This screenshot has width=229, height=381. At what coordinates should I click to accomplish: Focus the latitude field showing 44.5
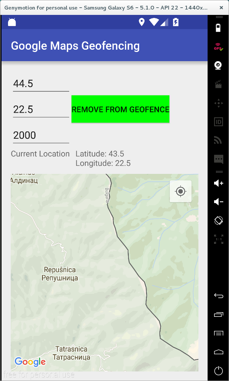click(41, 84)
